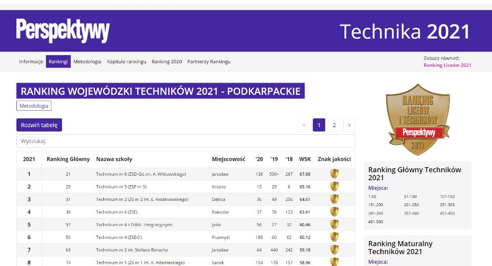The height and width of the screenshot is (266, 492).
Task: Open the Informacje tab
Action: click(31, 62)
